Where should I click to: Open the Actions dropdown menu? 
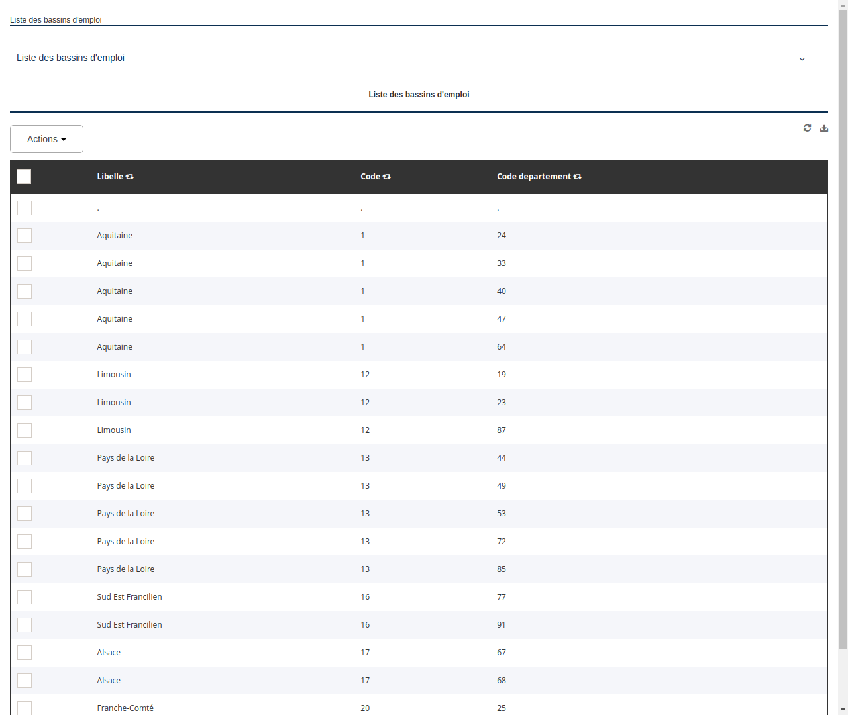(x=46, y=139)
